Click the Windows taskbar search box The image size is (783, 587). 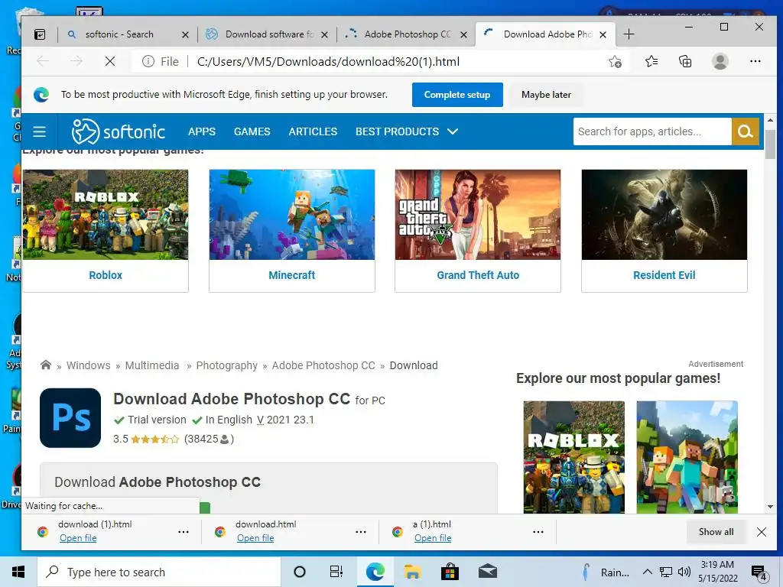pos(159,572)
